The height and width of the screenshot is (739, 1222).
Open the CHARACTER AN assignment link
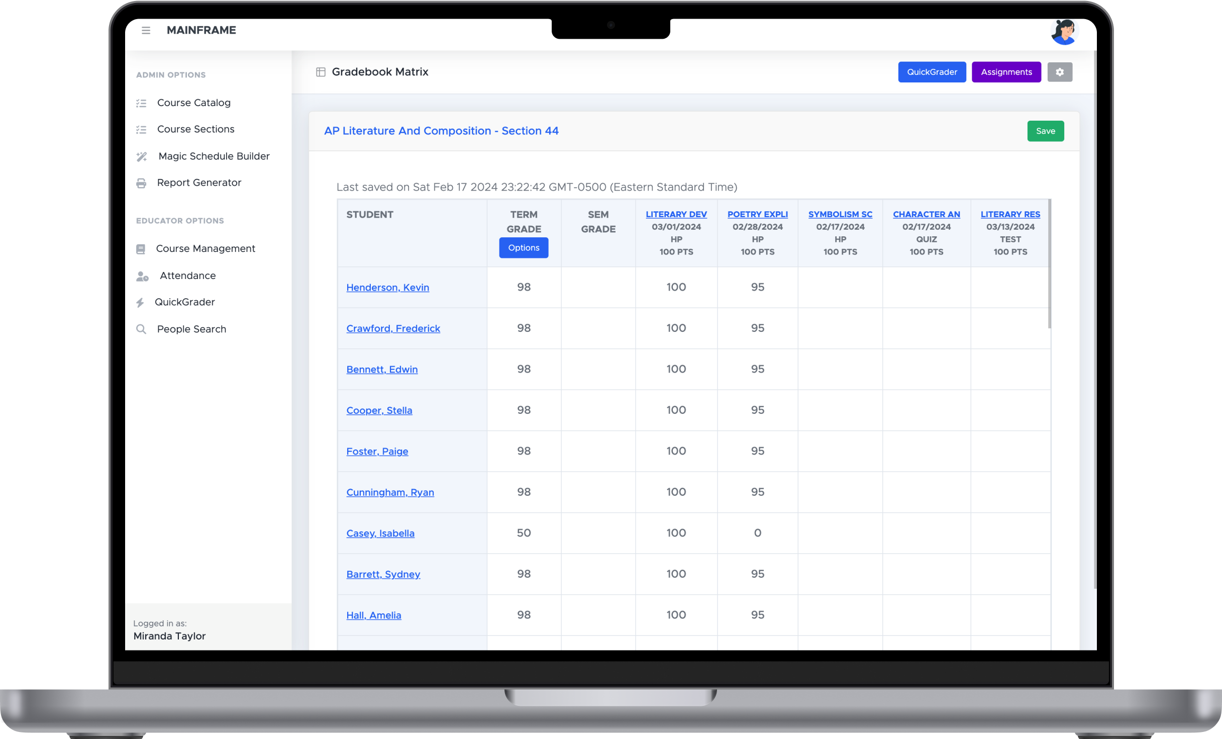tap(926, 214)
